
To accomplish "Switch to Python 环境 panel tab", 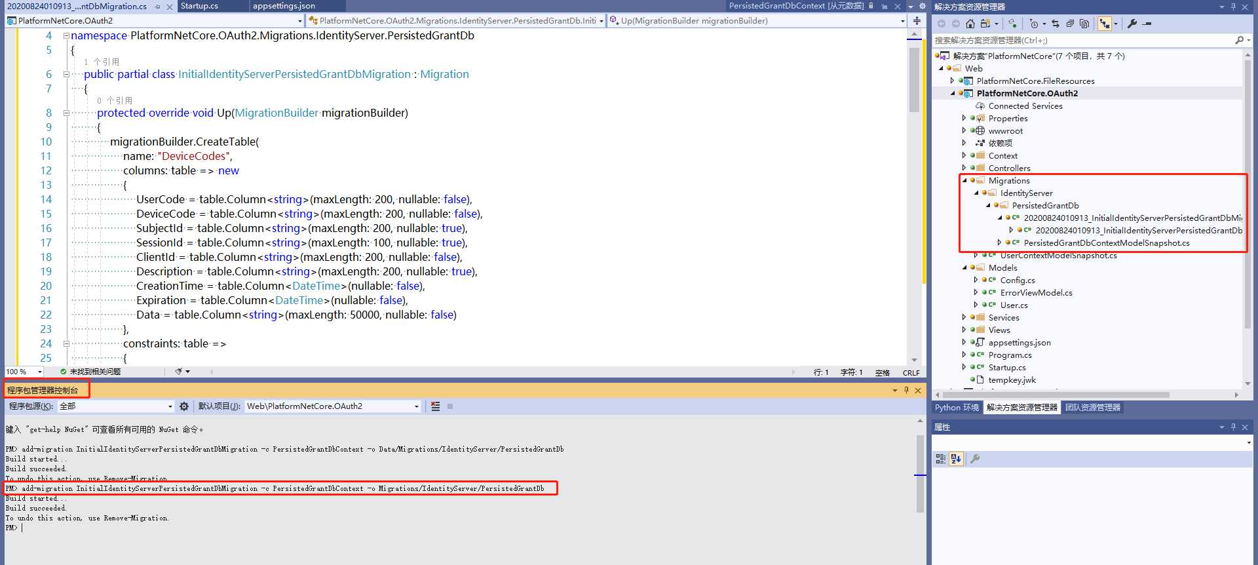I will pos(957,408).
